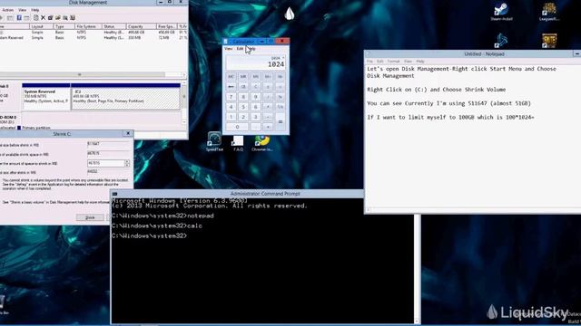
Task: Click the 3 key in Calculator
Action: coord(255,117)
